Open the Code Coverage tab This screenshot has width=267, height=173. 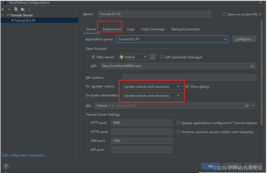[153, 29]
